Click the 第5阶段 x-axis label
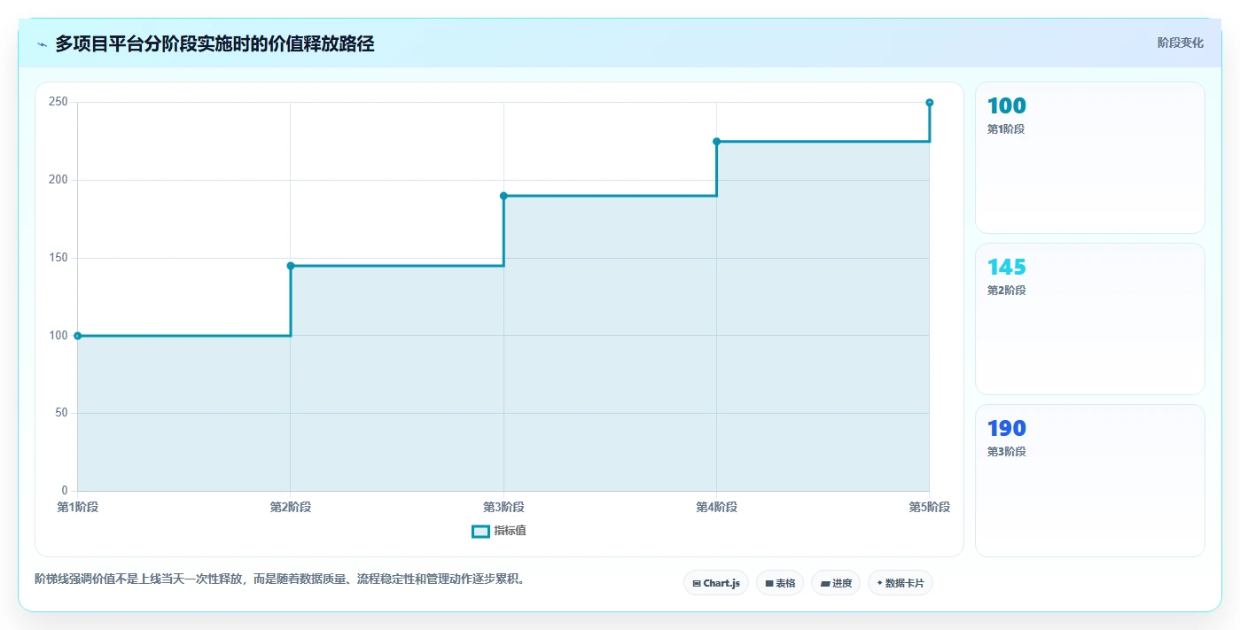Screen dimensions: 1240x630 930,507
